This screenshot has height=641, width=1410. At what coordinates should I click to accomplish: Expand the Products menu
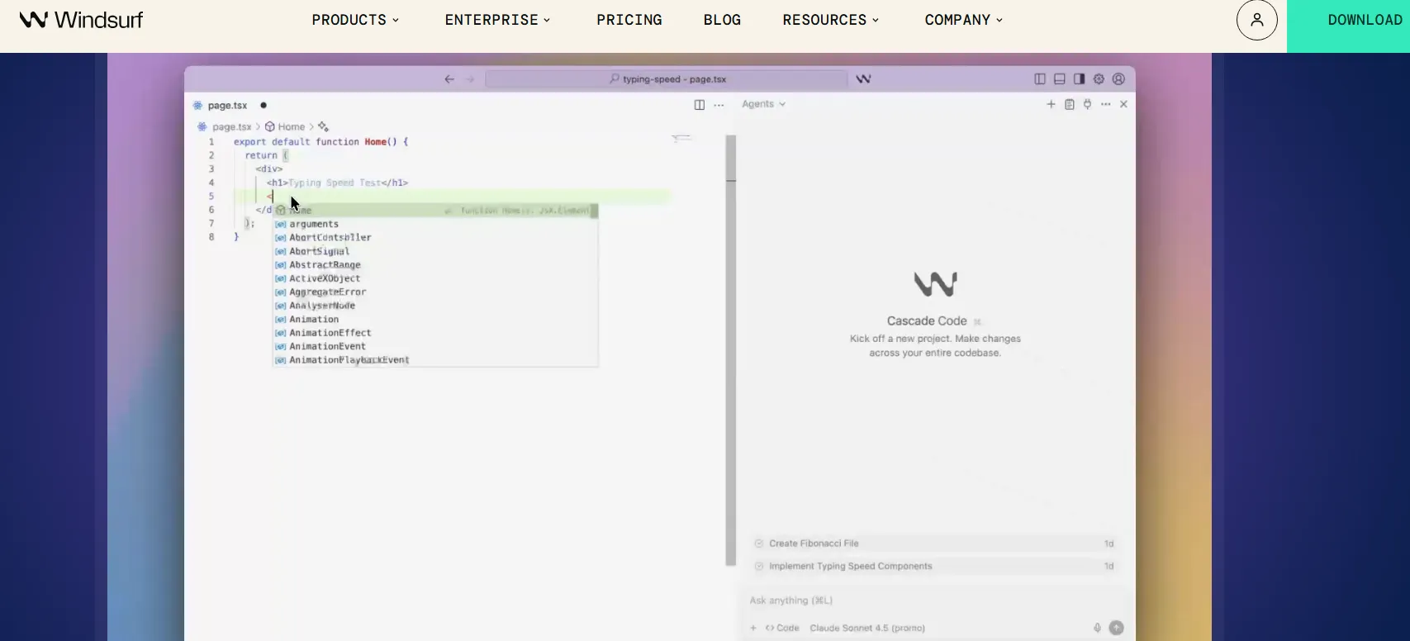355,20
